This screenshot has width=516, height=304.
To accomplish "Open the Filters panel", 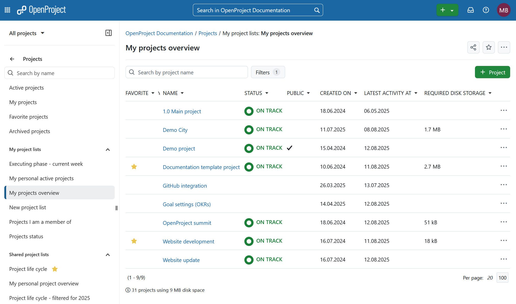I will pos(268,72).
